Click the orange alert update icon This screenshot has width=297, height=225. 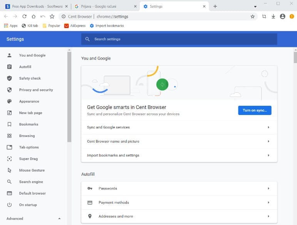pyautogui.click(x=292, y=17)
